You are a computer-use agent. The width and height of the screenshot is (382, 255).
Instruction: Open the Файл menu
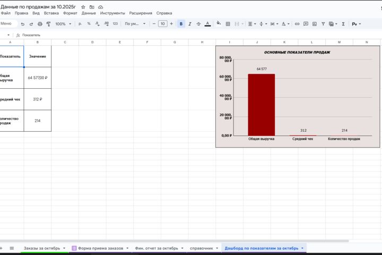[6, 13]
